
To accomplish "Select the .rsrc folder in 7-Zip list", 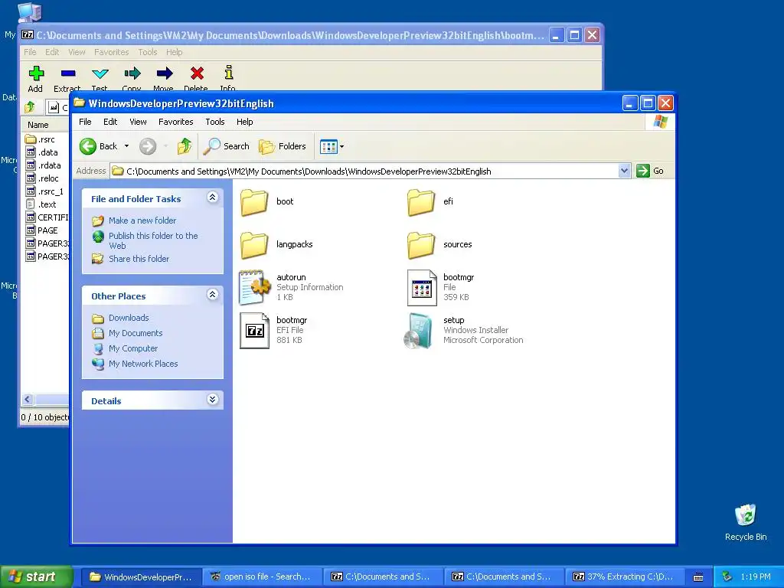I will 40,139.
